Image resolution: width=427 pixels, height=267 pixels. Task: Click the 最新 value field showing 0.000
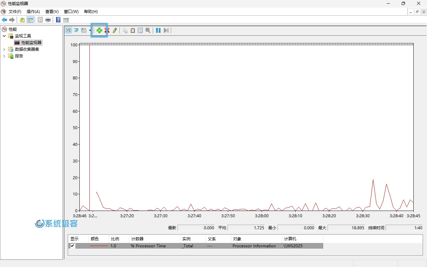[196, 228]
